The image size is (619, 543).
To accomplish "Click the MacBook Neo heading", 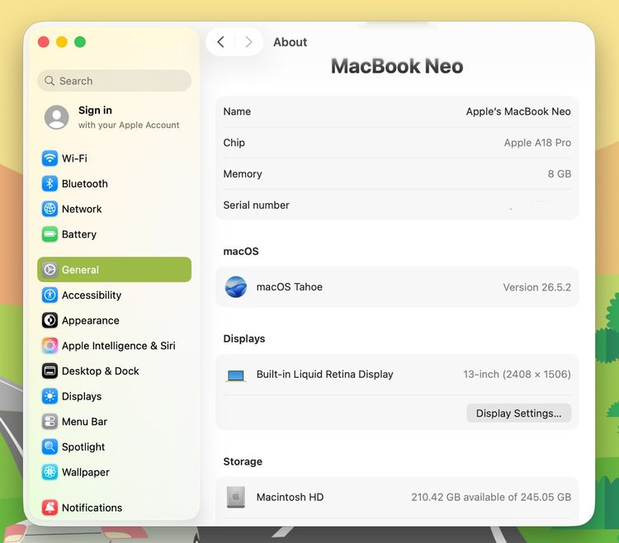I will [x=397, y=66].
